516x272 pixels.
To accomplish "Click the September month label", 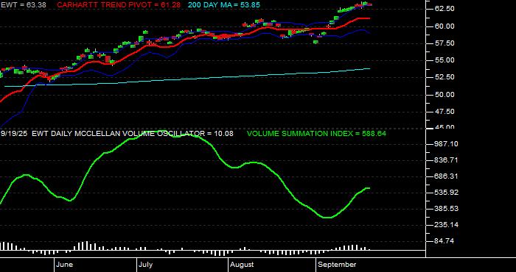I will pos(338,265).
